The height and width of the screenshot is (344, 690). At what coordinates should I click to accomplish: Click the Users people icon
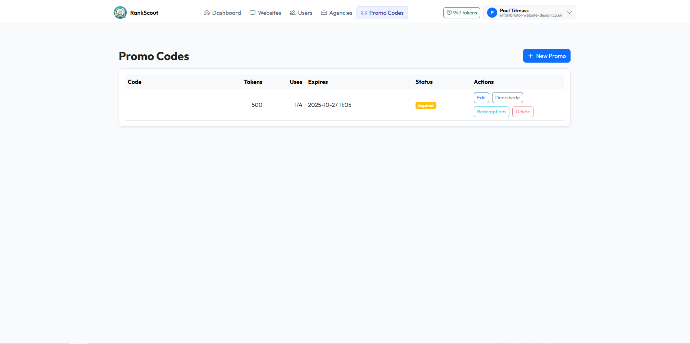tap(292, 13)
